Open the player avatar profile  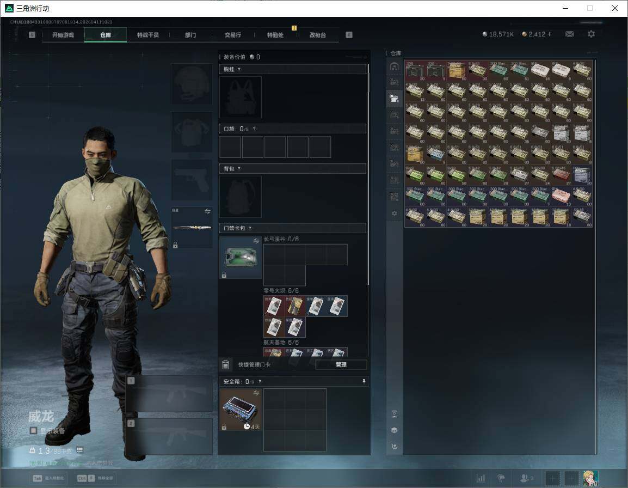[x=590, y=478]
